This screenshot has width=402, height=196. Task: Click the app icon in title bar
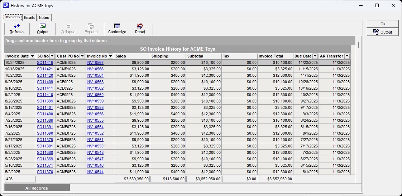[x=6, y=5]
